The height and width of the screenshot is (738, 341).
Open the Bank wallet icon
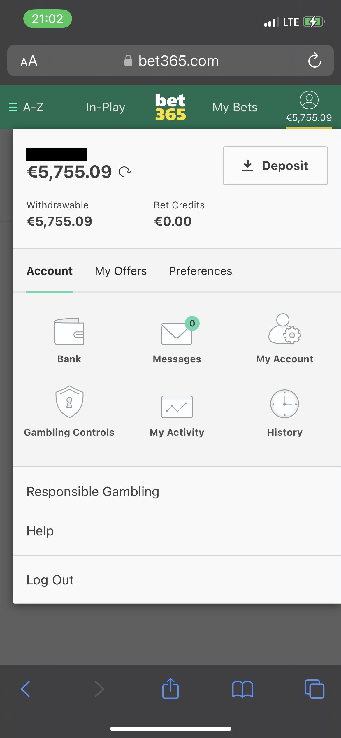(x=69, y=331)
